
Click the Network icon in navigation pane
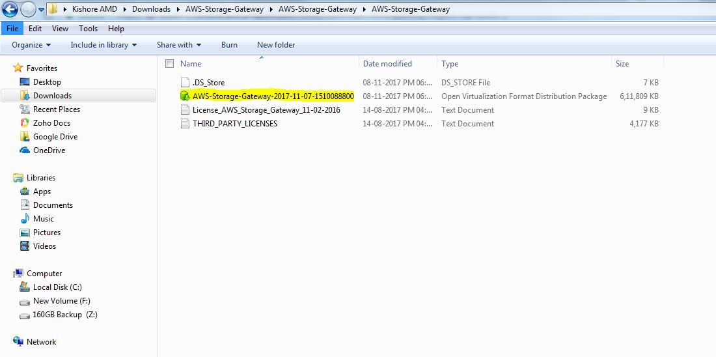click(18, 342)
